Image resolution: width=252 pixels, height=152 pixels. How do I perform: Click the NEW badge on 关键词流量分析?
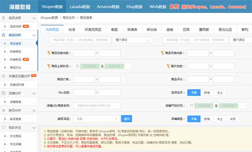pos(34,76)
